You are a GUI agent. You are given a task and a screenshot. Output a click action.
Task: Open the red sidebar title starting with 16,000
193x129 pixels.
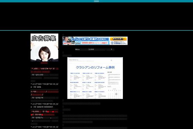(x=45, y=113)
